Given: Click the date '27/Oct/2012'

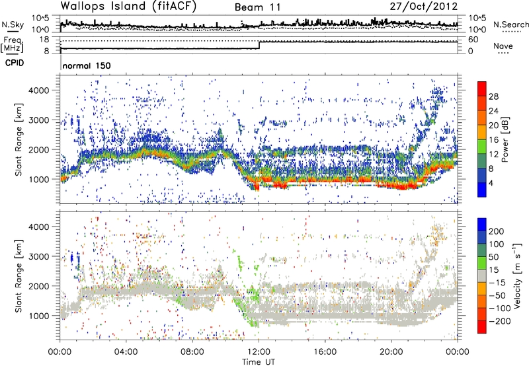Looking at the screenshot, I should click(x=424, y=7).
